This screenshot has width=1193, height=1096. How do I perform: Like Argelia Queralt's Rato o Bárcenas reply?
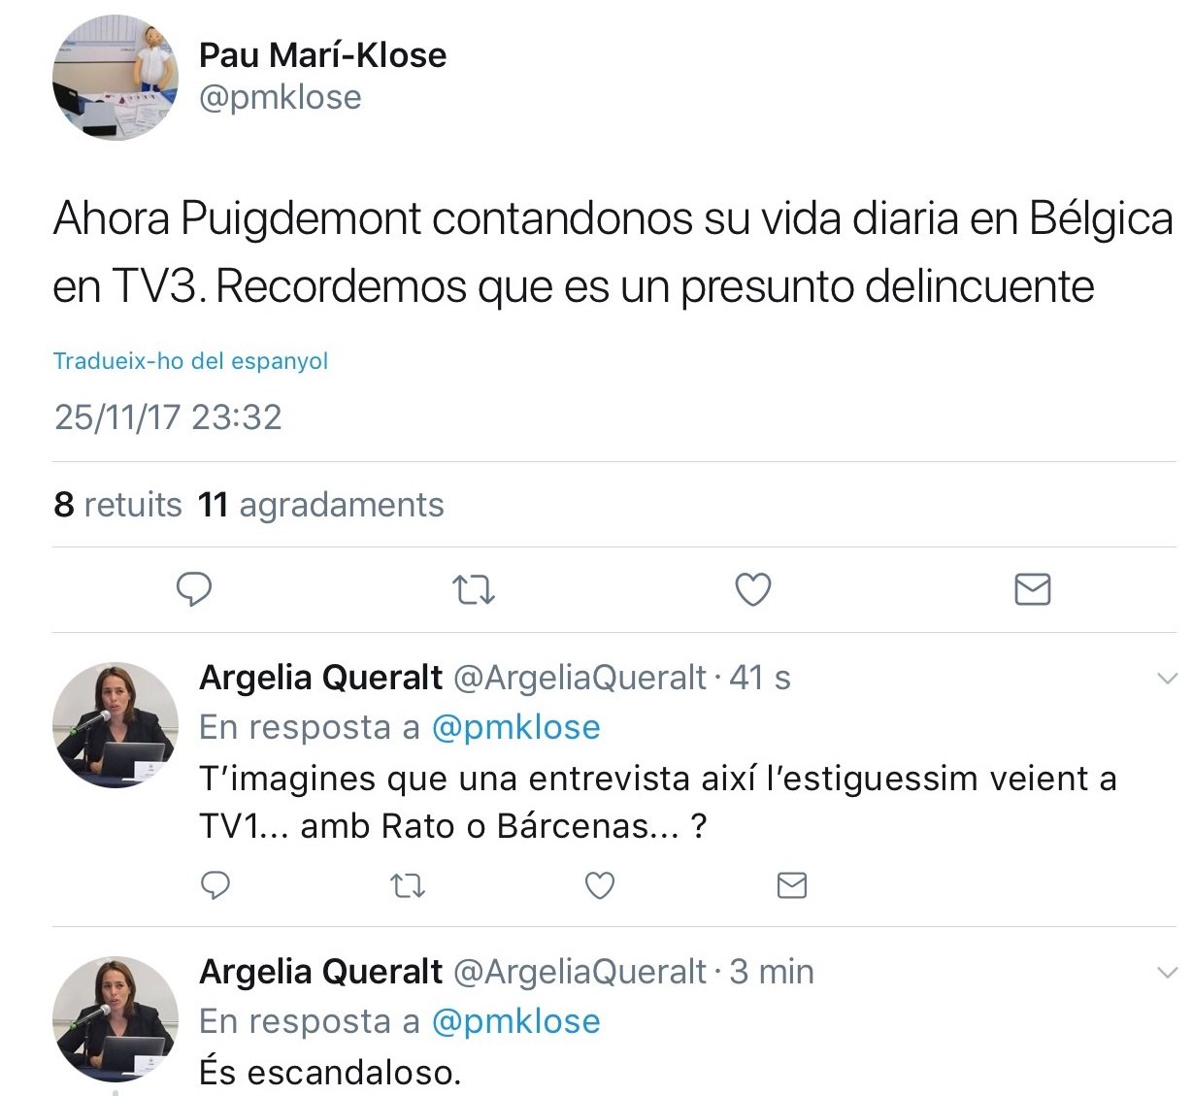point(600,885)
